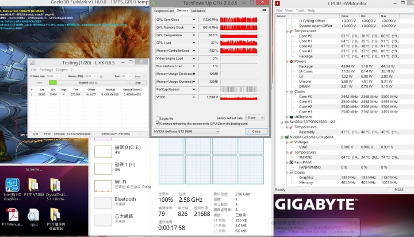The height and width of the screenshot is (237, 414).
Task: Click the GFlops column header in LinX
Action: click(x=91, y=90)
